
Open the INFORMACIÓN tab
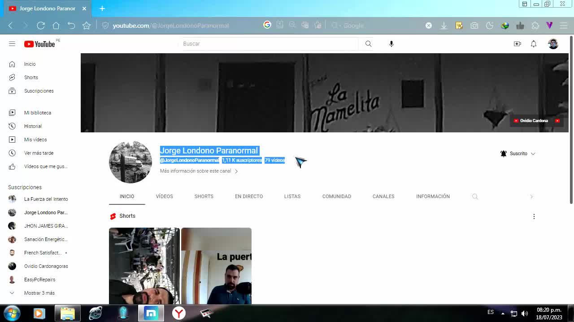point(433,196)
